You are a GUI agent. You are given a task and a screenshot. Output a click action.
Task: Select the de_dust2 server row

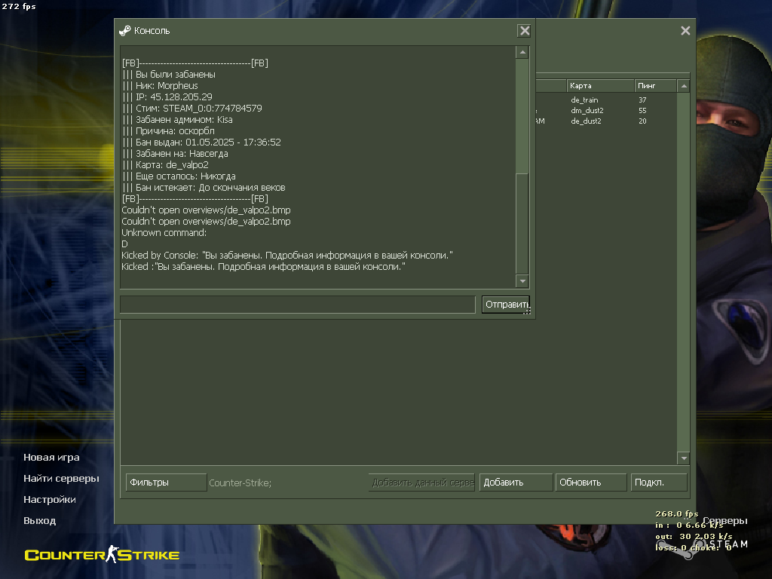click(586, 121)
